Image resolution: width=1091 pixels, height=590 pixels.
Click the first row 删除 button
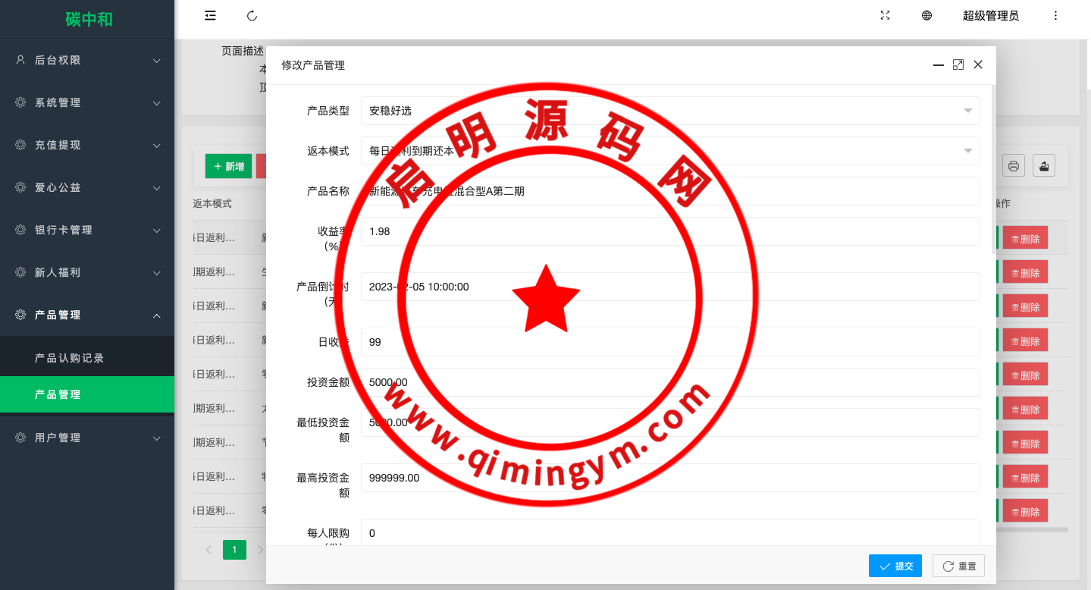[x=1025, y=239]
